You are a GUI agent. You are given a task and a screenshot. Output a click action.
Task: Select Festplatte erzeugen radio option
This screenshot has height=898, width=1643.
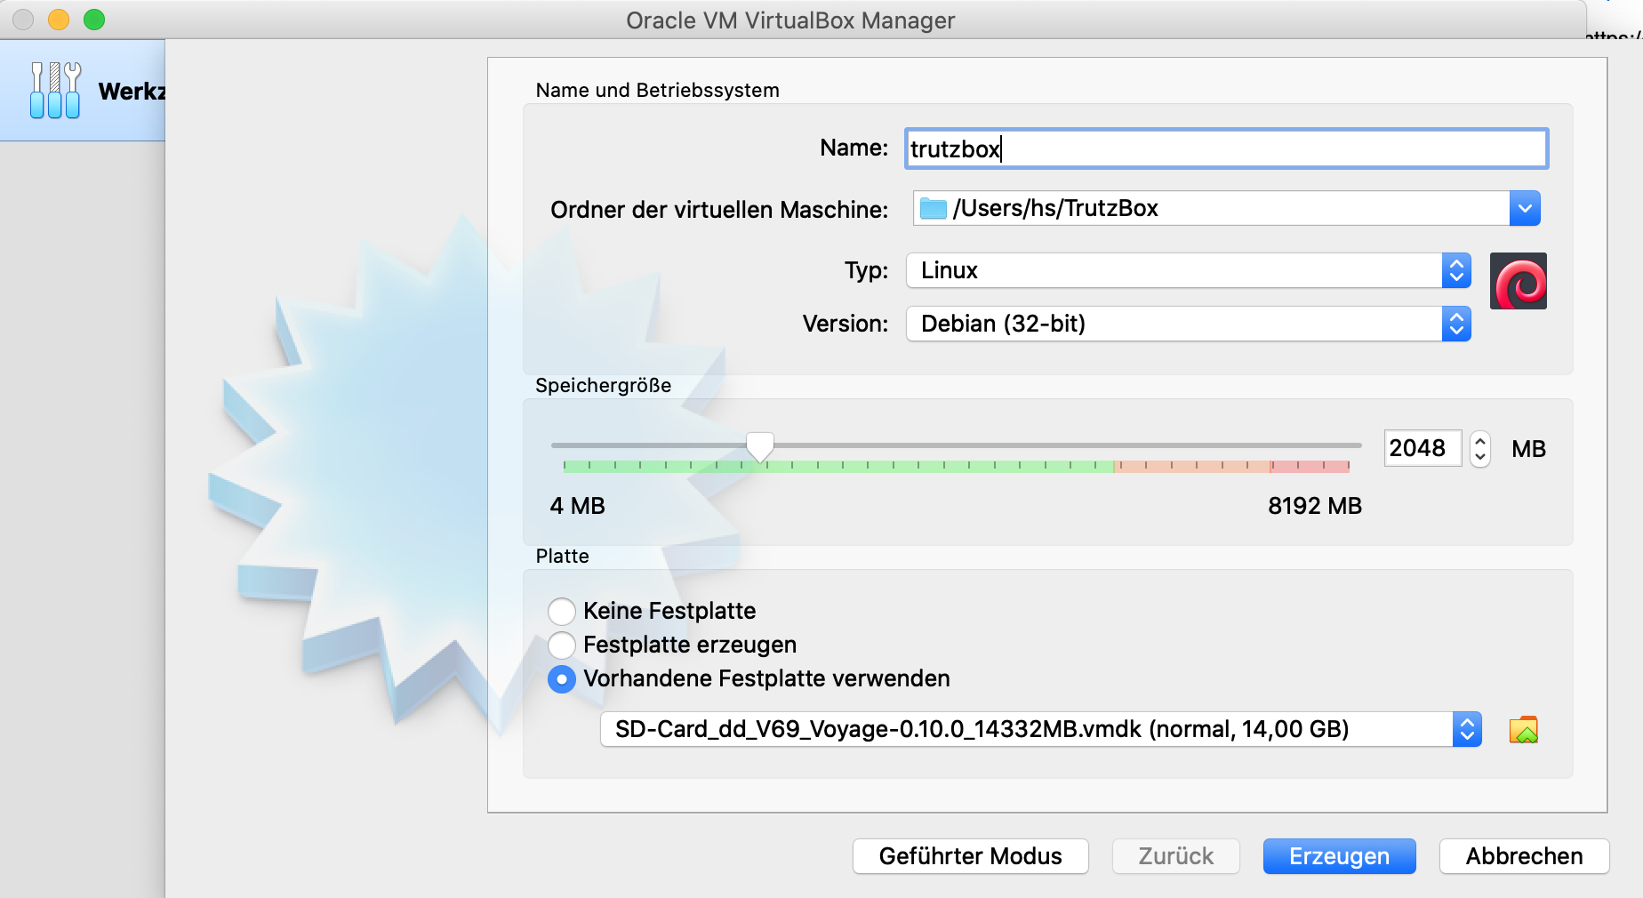(x=562, y=645)
